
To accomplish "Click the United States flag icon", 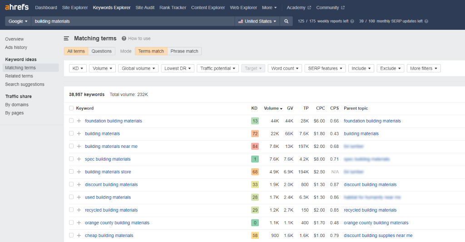I will click(x=241, y=21).
